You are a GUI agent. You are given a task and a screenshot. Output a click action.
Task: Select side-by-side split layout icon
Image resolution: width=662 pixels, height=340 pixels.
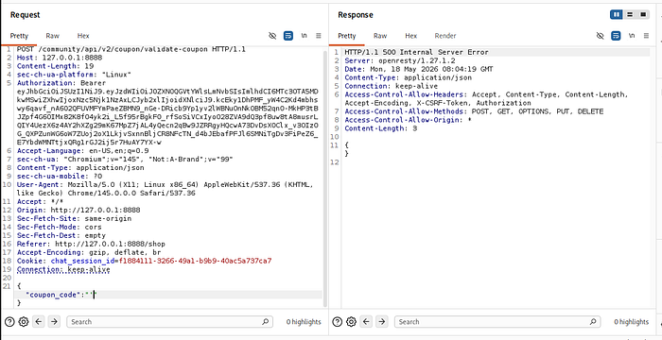point(617,15)
